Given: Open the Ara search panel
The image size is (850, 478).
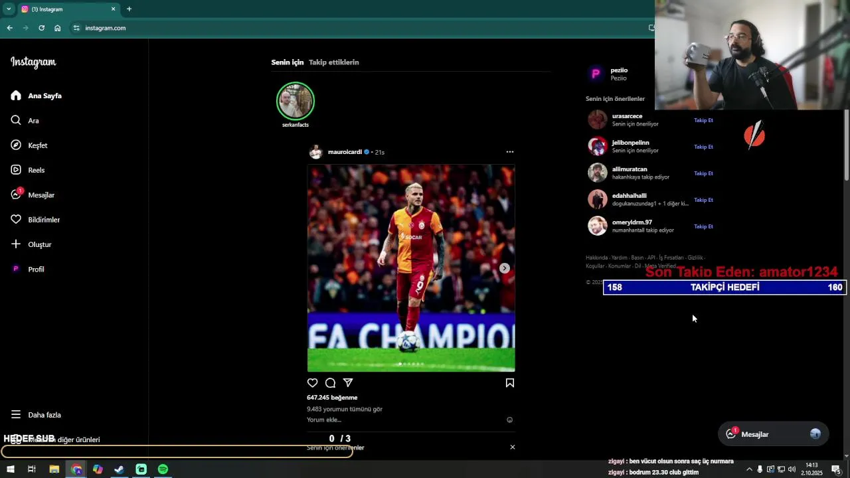Looking at the screenshot, I should tap(25, 121).
